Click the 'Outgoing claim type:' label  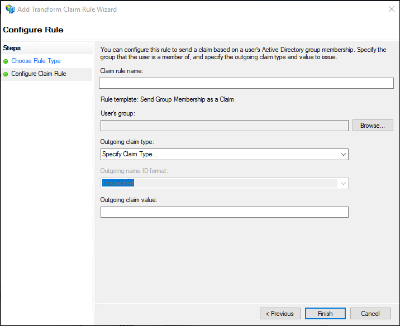coord(127,142)
